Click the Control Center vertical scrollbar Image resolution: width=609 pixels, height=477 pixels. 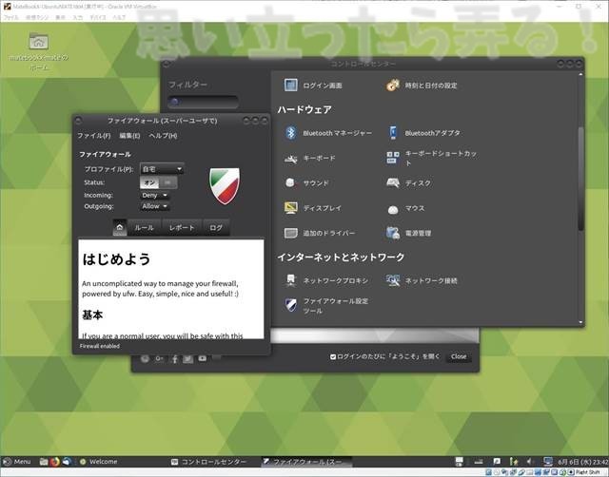tap(580, 179)
